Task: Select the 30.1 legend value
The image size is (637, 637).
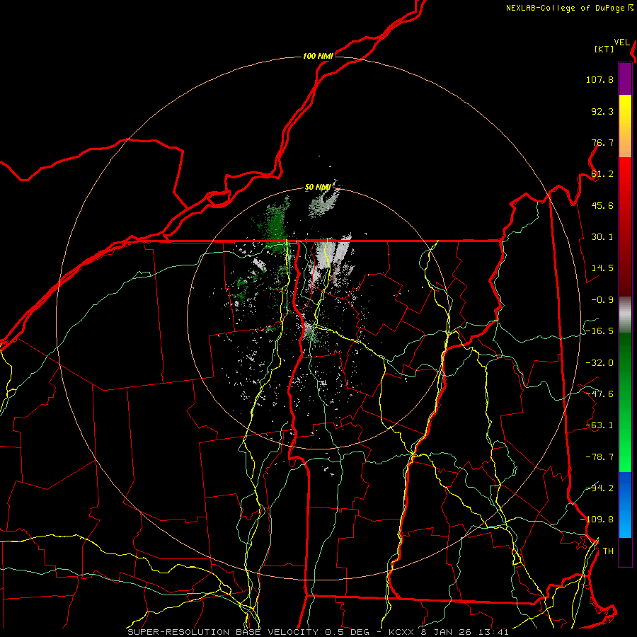Action: pyautogui.click(x=602, y=237)
